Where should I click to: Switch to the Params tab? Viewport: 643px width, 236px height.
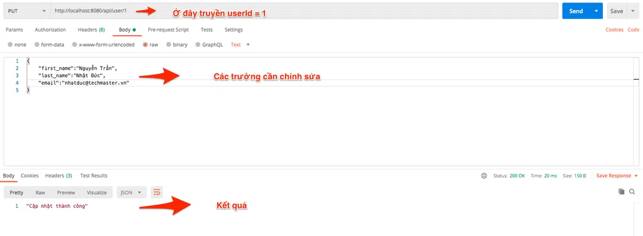click(x=14, y=29)
